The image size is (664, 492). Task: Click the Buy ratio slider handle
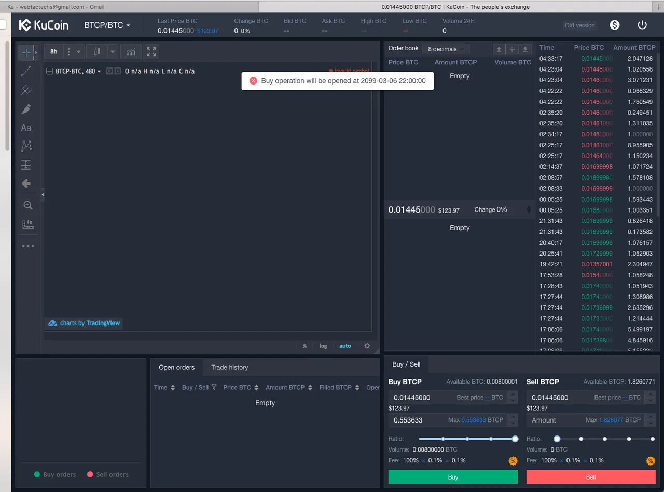click(515, 439)
